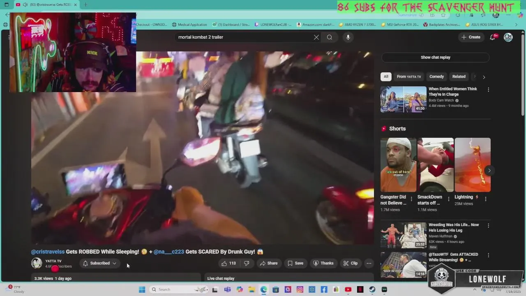Image resolution: width=526 pixels, height=296 pixels.
Task: Open options for 'Gangster Did not Believe' short
Action: [411, 199]
